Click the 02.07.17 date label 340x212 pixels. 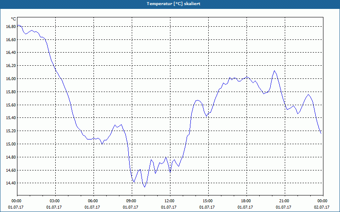click(x=322, y=207)
